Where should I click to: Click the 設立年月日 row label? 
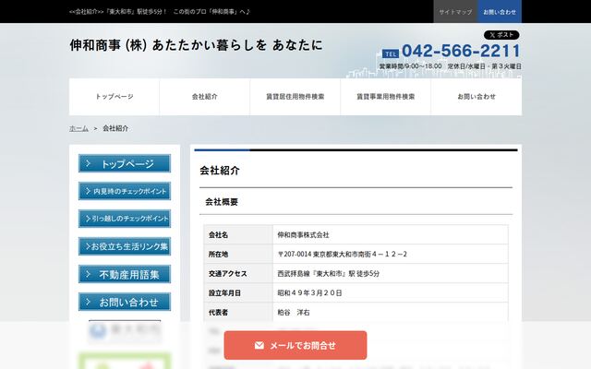pyautogui.click(x=224, y=293)
